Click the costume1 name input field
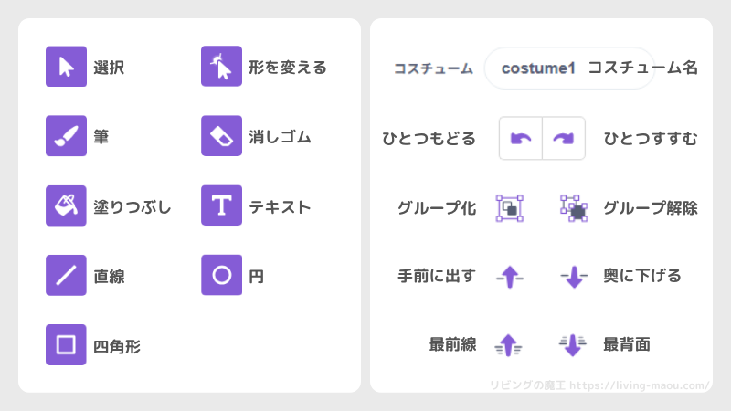 coord(569,68)
